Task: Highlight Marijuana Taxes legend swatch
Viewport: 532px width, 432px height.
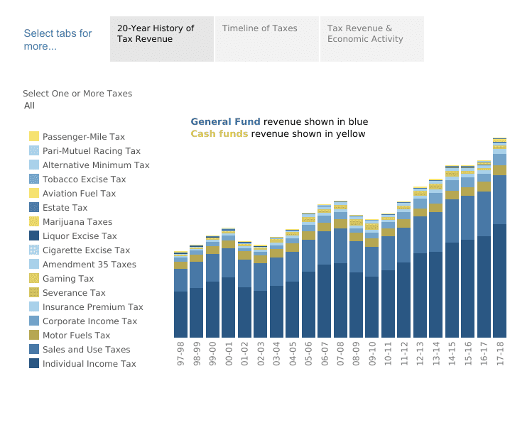Action: click(x=34, y=222)
